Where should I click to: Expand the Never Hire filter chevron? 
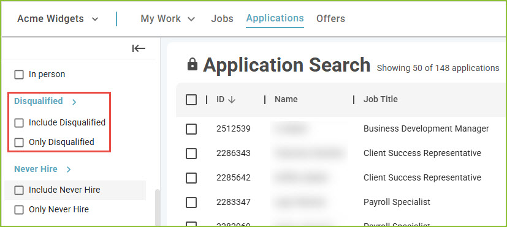pos(69,169)
